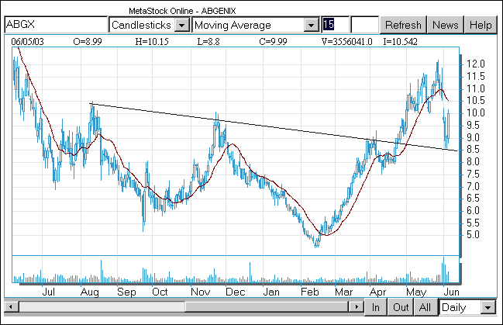Click the date 06/05/03 in data header
The image size is (503, 325).
(27, 42)
